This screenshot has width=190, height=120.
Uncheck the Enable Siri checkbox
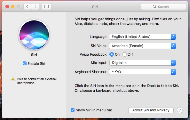25,63
